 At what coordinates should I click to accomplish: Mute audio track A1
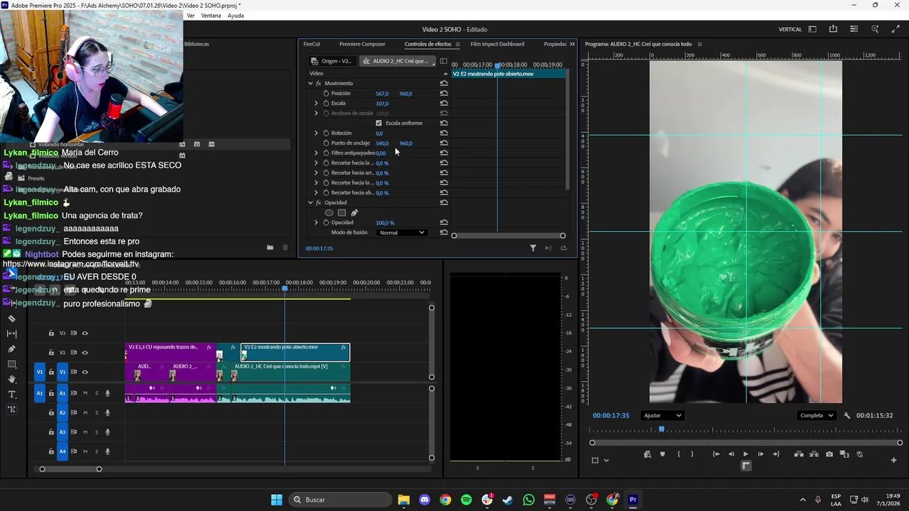85,393
